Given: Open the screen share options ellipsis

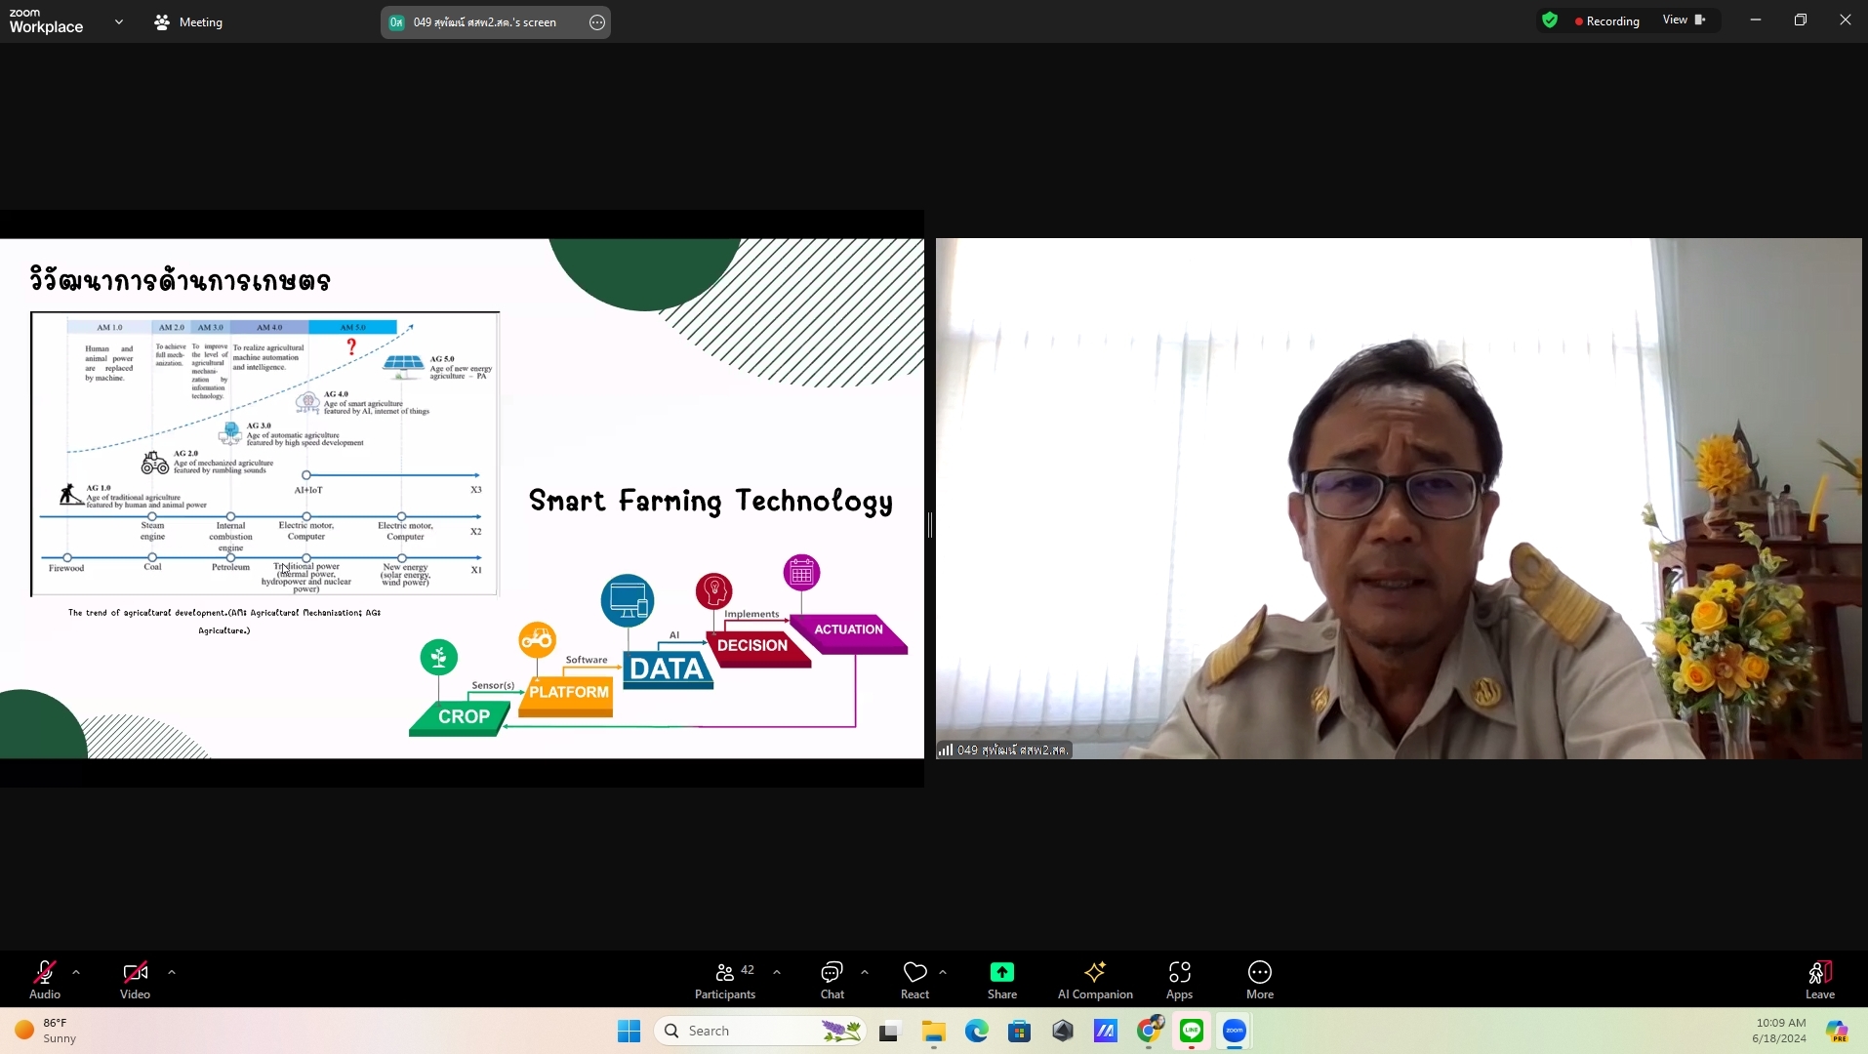Looking at the screenshot, I should pos(597,22).
